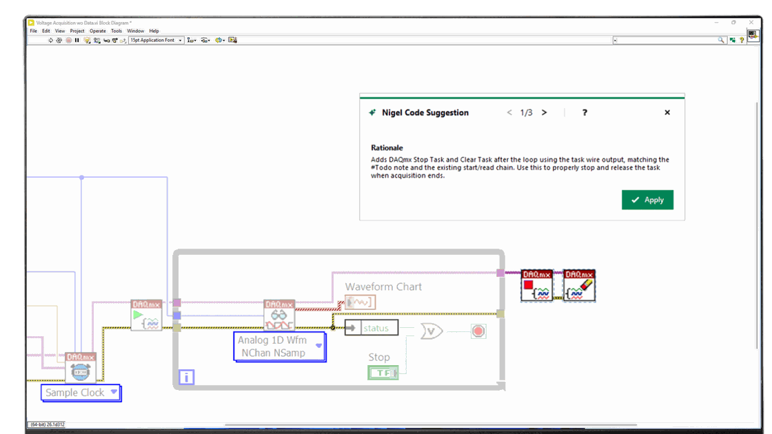Click the status unbundle by name node

[x=372, y=328]
